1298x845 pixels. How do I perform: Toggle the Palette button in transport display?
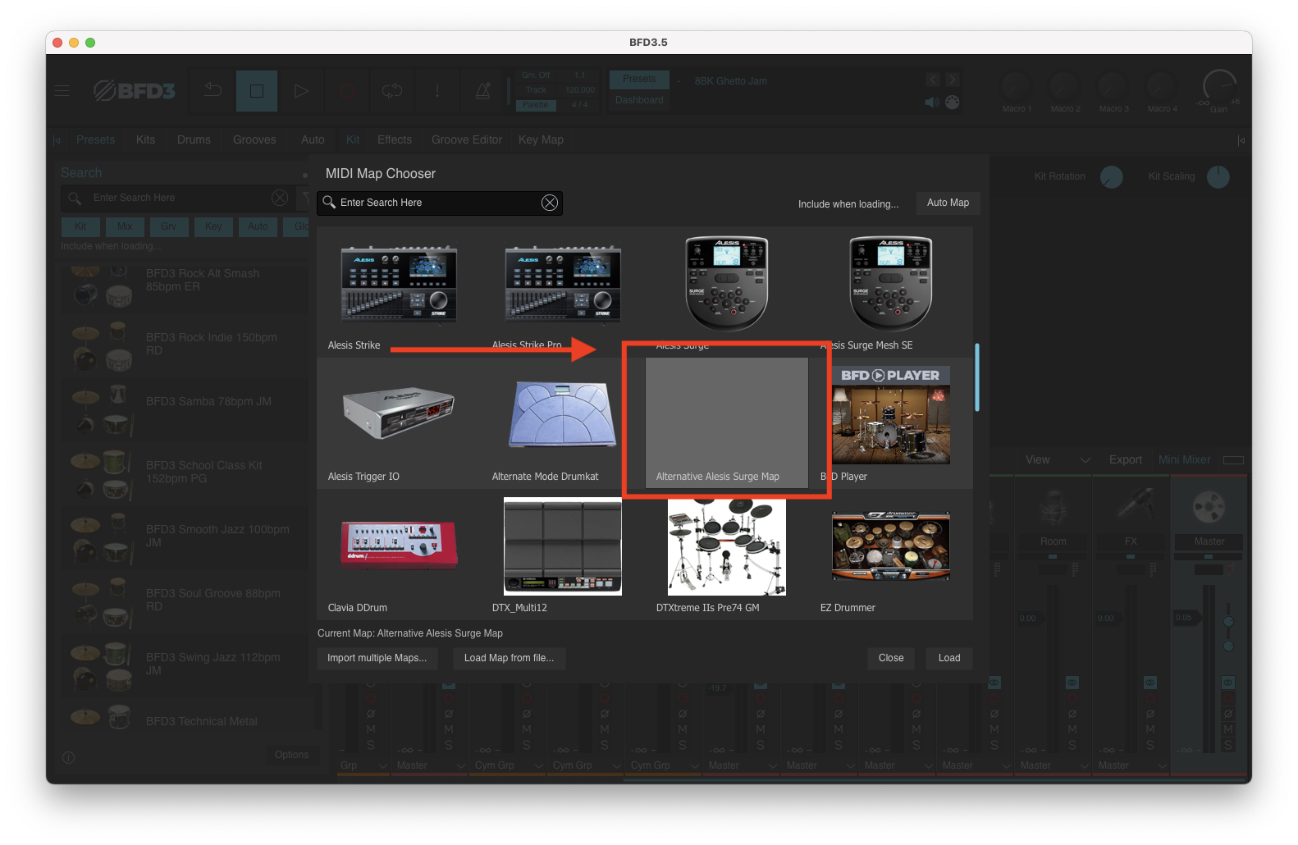tap(537, 105)
